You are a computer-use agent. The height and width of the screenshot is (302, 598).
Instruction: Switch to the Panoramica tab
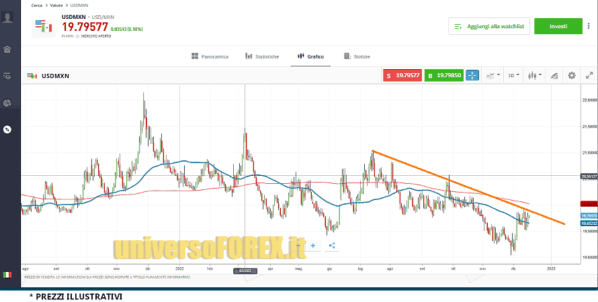[x=210, y=56]
